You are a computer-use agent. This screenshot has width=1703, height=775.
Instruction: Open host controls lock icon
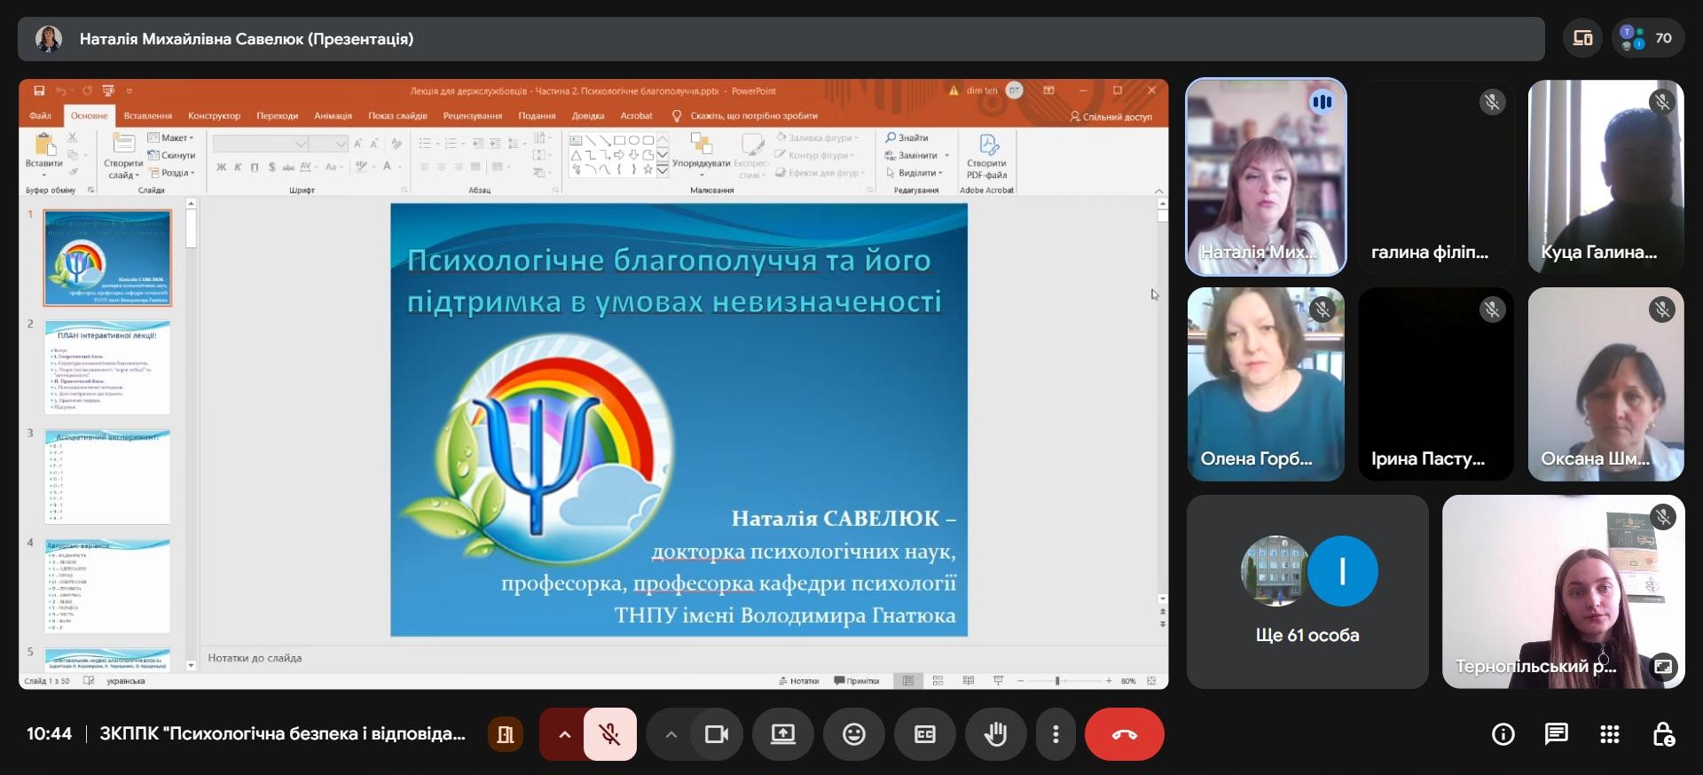point(1663,734)
